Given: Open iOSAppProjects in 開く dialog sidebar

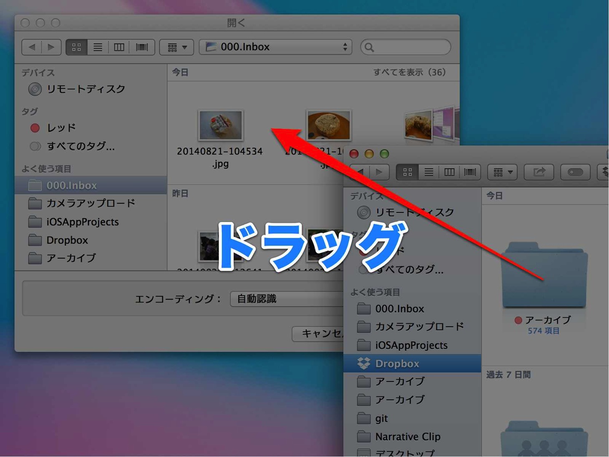Looking at the screenshot, I should 91,222.
